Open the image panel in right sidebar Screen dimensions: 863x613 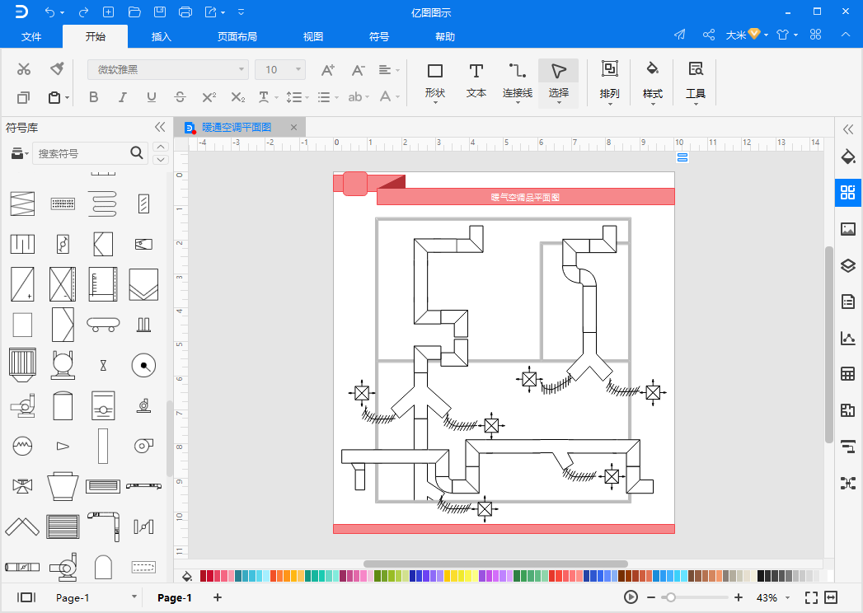pyautogui.click(x=848, y=229)
